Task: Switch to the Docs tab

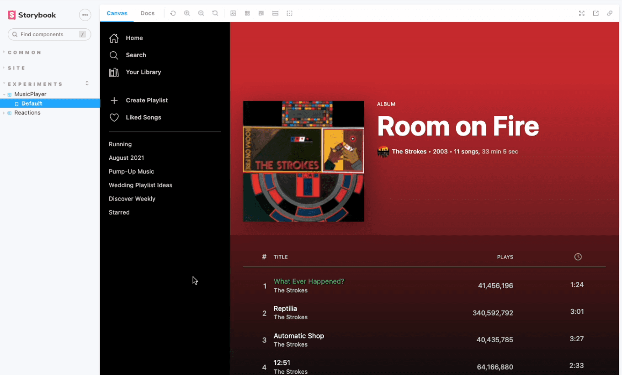Action: pos(147,13)
